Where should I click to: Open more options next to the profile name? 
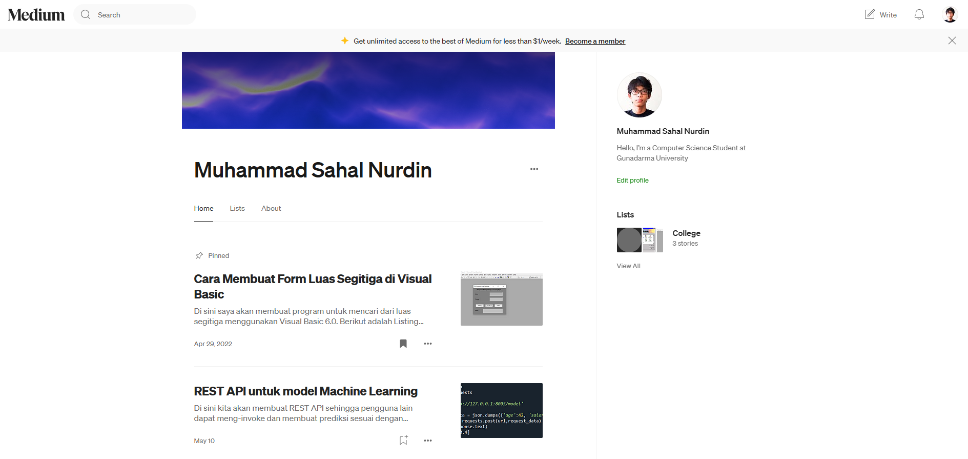point(534,169)
